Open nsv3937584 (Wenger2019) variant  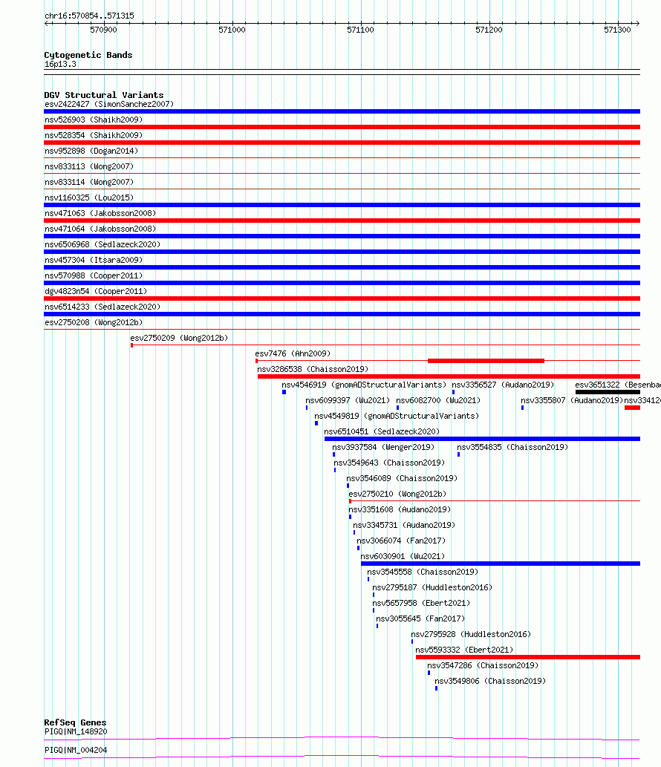[383, 448]
